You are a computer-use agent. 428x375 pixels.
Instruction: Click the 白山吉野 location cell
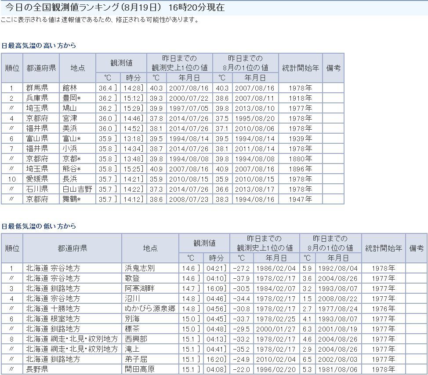(77, 189)
